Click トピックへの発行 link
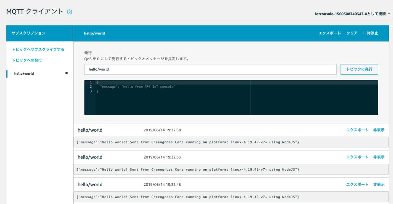The width and height of the screenshot is (393, 204). click(x=27, y=60)
